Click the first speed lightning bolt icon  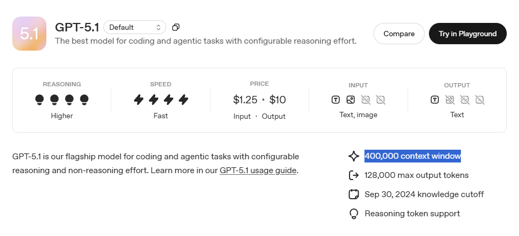[139, 100]
